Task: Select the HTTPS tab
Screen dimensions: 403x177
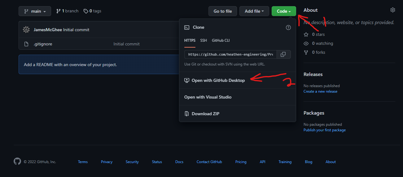Action: click(x=190, y=40)
